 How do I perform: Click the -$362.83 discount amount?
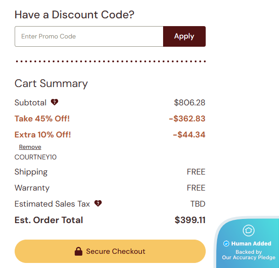point(187,119)
